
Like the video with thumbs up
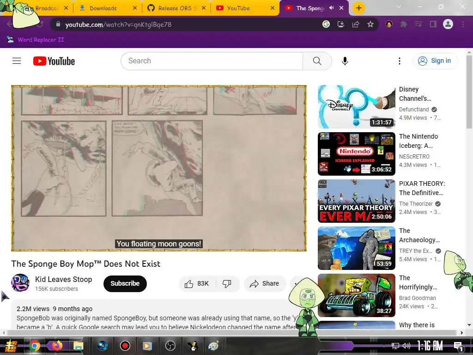197,283
